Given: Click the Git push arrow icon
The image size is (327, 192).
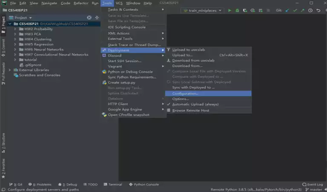Looking at the screenshot, I should (303, 10).
